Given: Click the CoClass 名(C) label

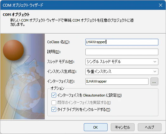Looking at the screenshot, I should (x=58, y=42).
